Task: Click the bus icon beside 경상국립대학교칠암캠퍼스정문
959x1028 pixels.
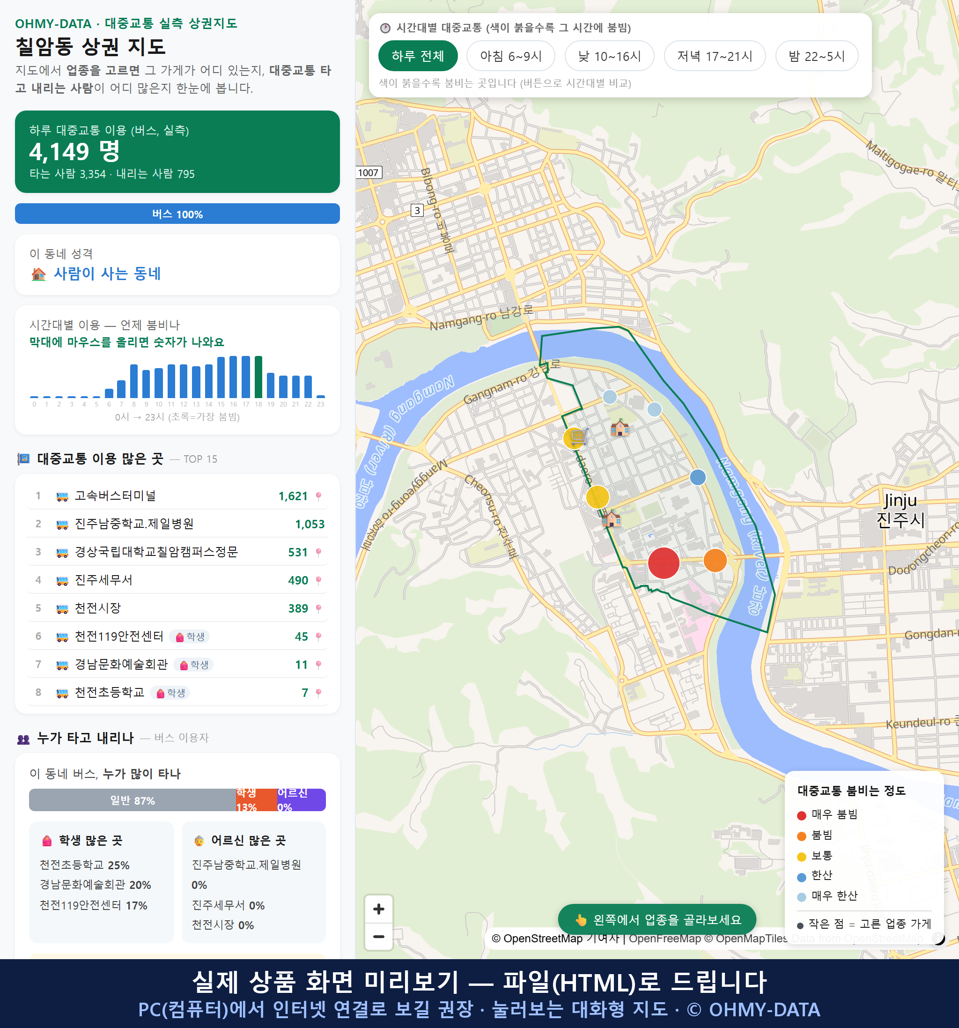Action: [x=62, y=552]
